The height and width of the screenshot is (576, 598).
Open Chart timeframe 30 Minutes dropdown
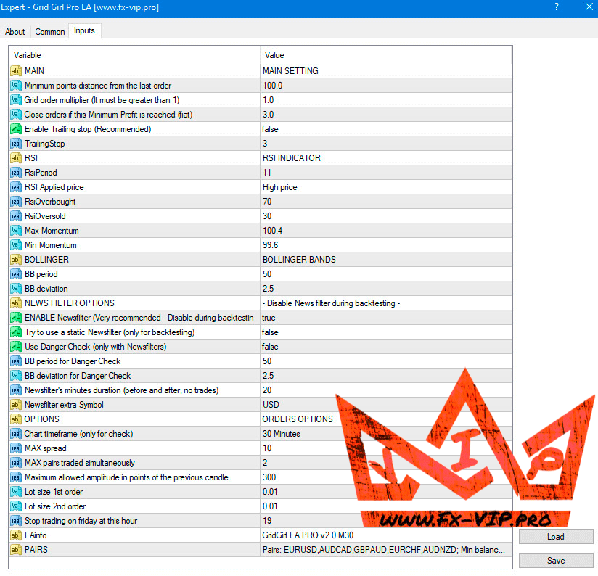[x=385, y=434]
